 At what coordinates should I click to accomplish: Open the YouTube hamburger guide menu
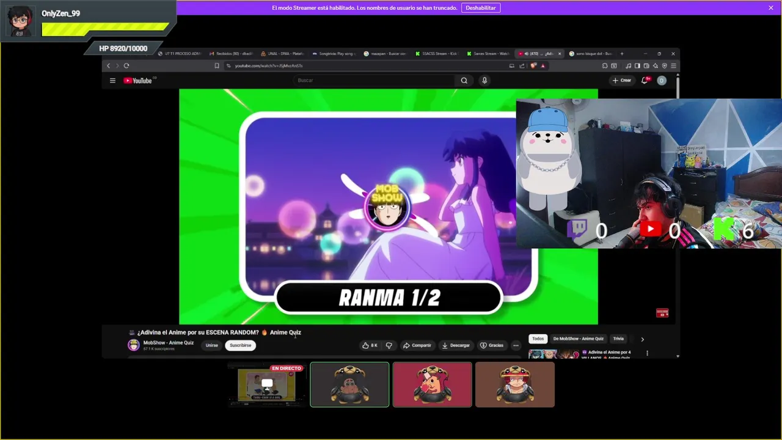tap(112, 81)
